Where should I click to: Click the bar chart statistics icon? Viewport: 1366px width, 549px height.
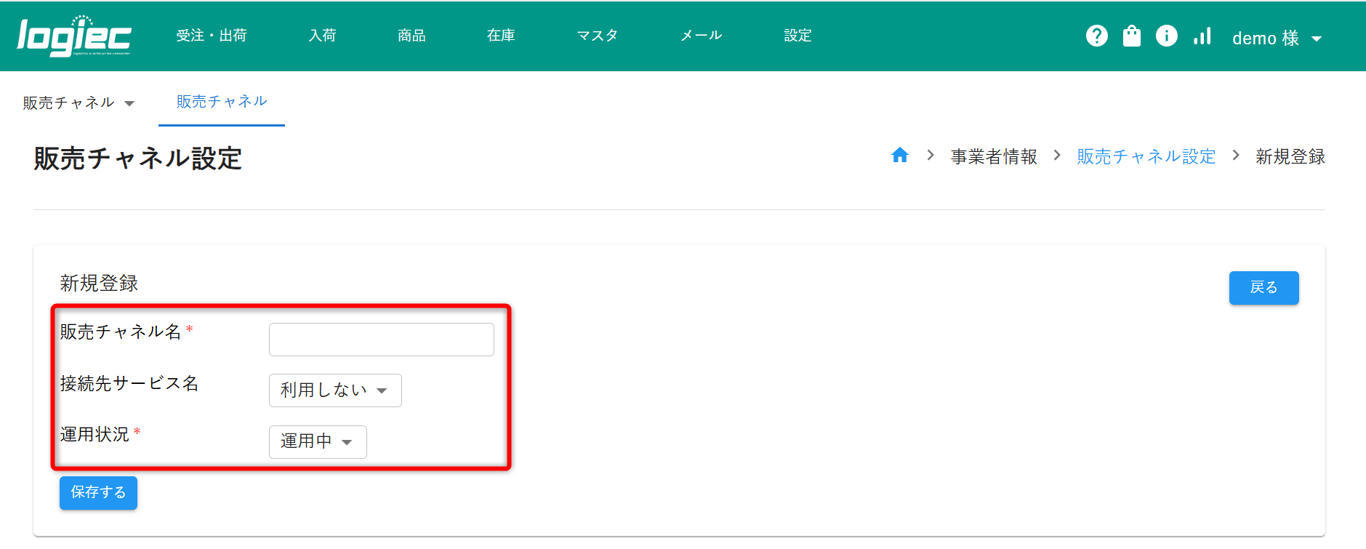(1202, 36)
